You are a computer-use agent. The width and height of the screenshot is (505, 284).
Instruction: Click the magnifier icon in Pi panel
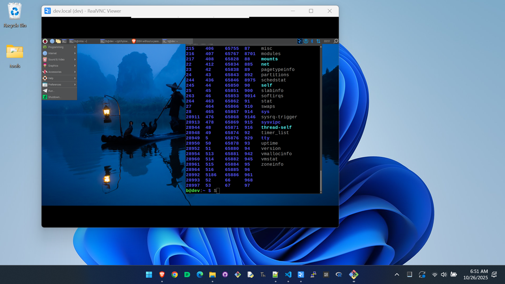(x=336, y=41)
